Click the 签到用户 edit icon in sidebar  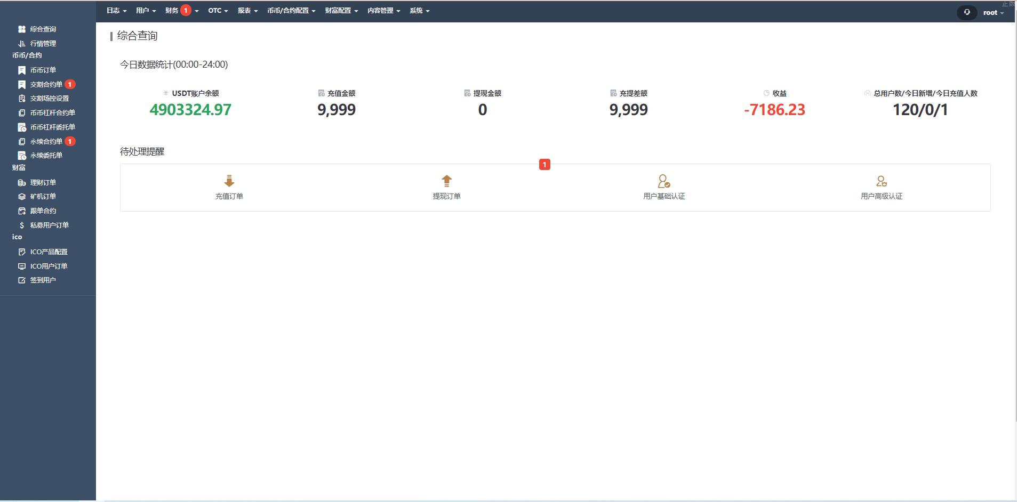22,280
